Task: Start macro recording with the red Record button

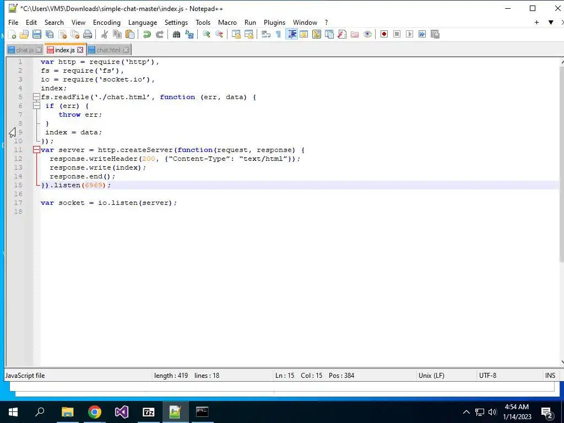Action: [384, 34]
